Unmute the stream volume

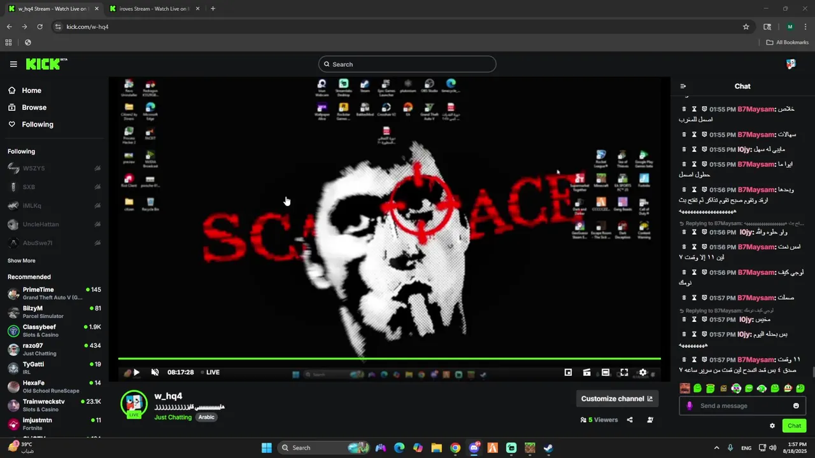click(155, 372)
